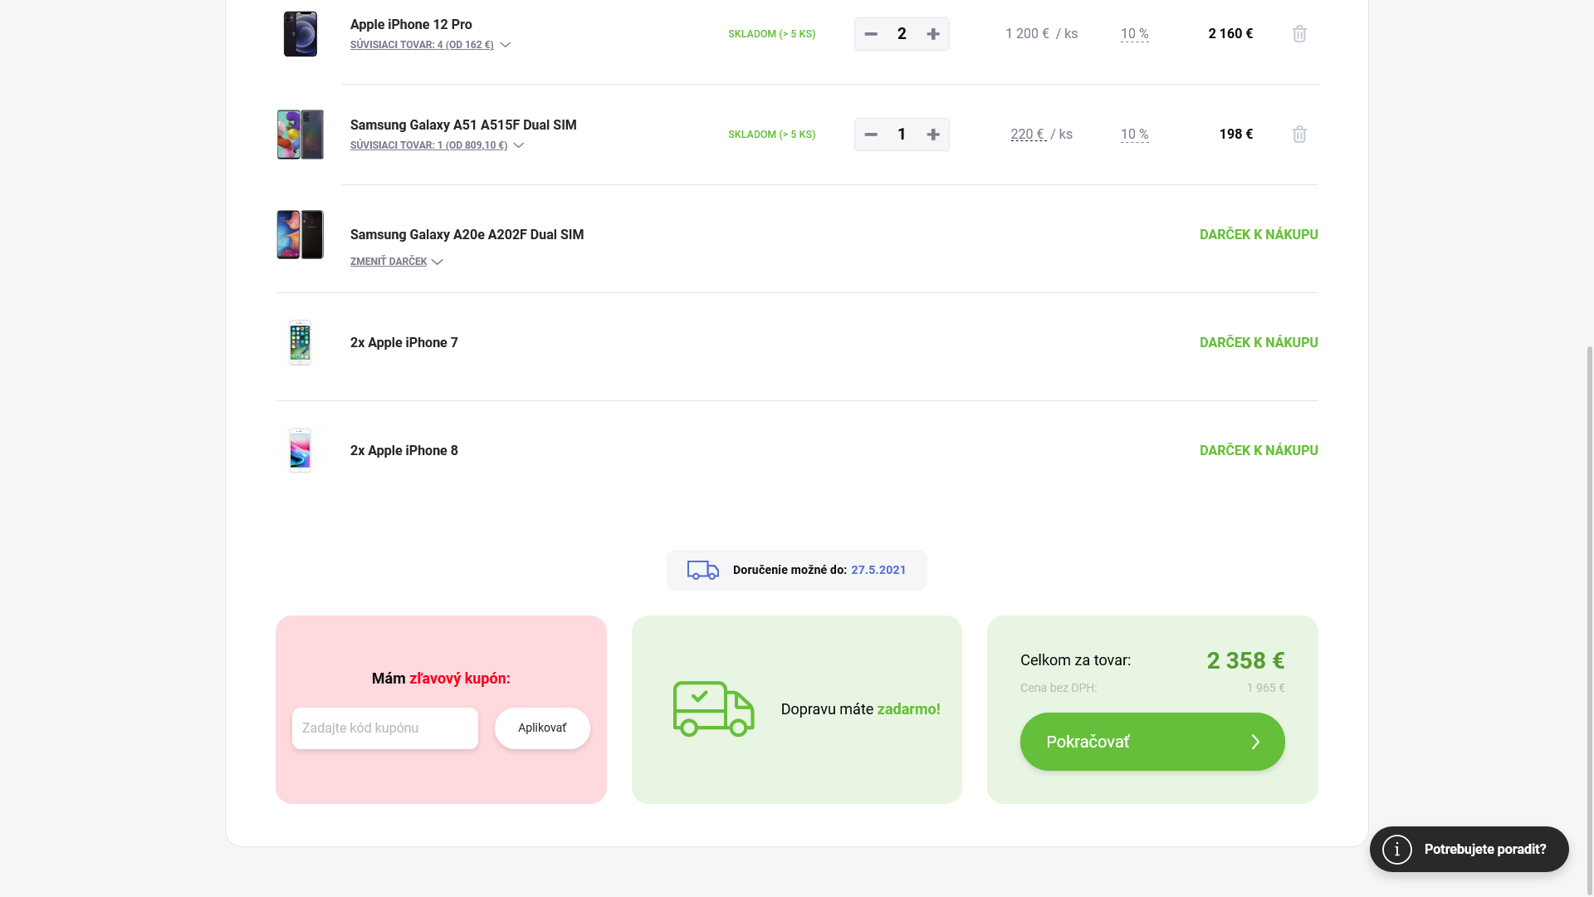Click DARČEK K NÁKUPU label for Galaxy A20e
This screenshot has height=897, width=1594.
pyautogui.click(x=1259, y=235)
